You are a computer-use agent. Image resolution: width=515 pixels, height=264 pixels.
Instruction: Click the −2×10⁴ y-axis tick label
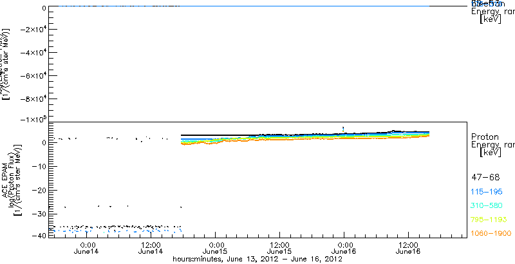(x=33, y=29)
